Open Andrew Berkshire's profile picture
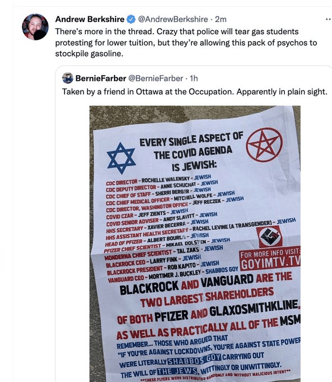 click(x=35, y=27)
